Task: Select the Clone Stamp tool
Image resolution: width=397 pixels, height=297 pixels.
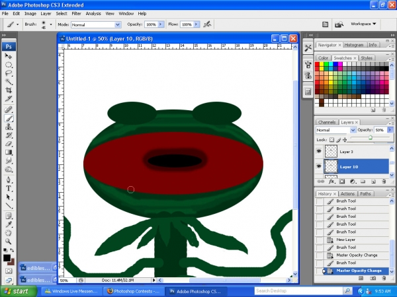Action: (x=9, y=127)
